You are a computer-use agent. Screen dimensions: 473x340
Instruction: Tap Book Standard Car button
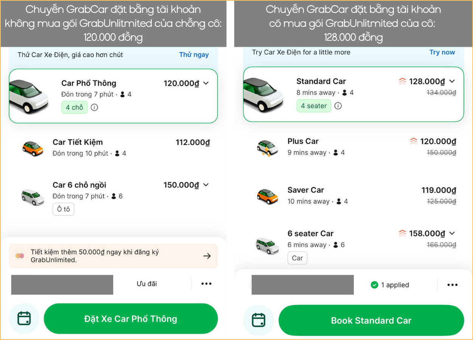371,320
